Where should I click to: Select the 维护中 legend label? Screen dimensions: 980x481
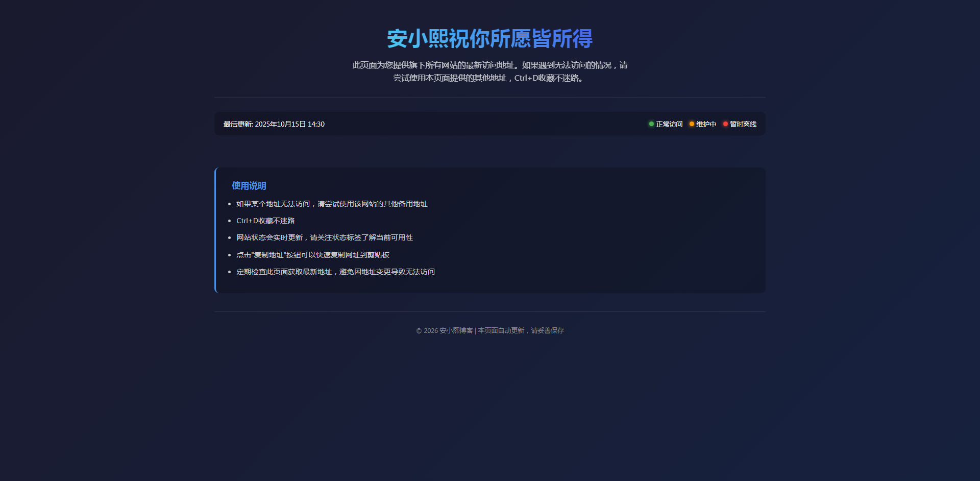(x=706, y=124)
